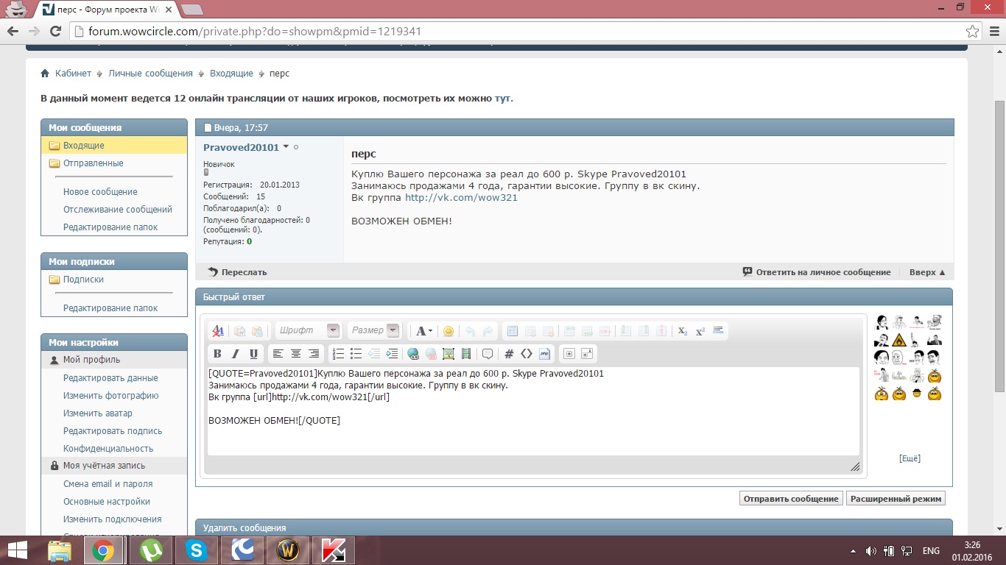Image resolution: width=1006 pixels, height=565 pixels.
Task: Click the insert image icon
Action: coord(449,354)
